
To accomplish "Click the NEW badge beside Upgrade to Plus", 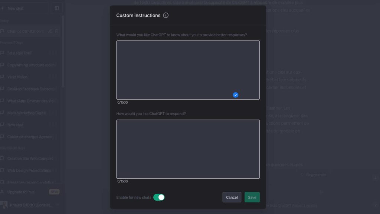I will (54, 192).
